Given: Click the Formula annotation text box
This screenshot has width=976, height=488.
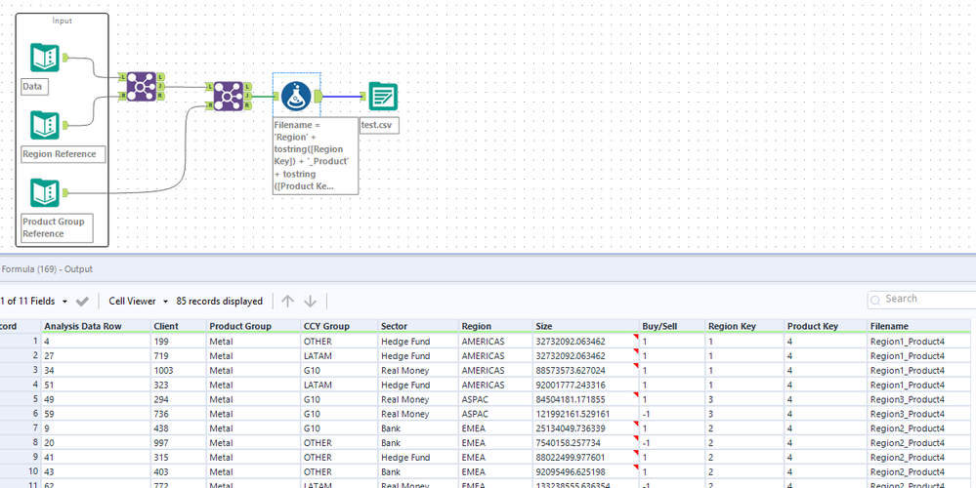Looking at the screenshot, I should tap(315, 155).
